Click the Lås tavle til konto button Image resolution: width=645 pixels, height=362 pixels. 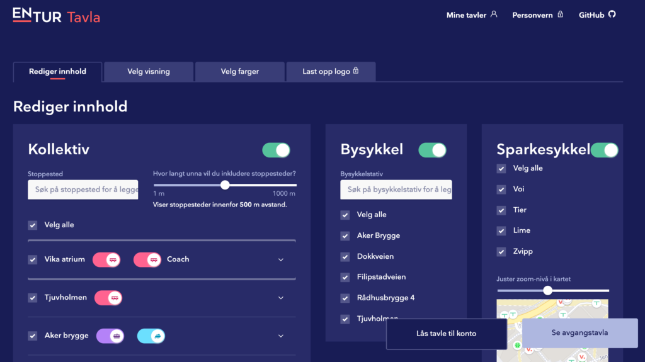pyautogui.click(x=447, y=334)
